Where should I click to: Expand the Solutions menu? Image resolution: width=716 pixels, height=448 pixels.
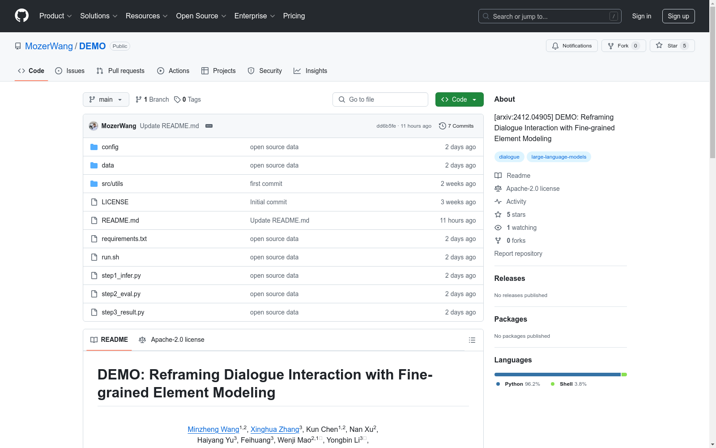[x=99, y=16]
